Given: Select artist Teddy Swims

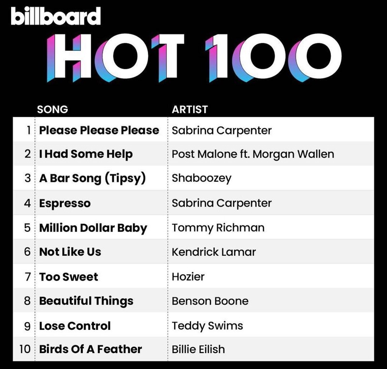Looking at the screenshot, I should 208,325.
